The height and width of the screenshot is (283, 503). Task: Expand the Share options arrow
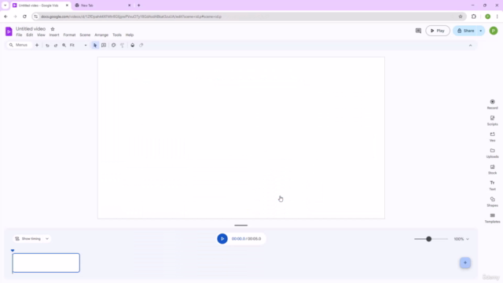click(x=480, y=31)
